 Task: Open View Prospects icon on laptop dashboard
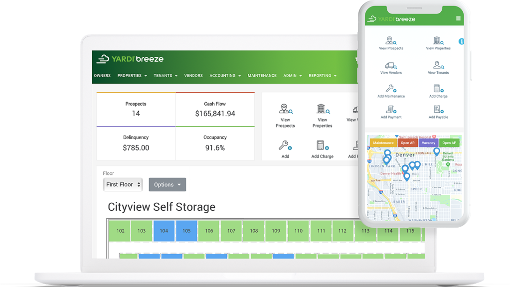coord(286,109)
